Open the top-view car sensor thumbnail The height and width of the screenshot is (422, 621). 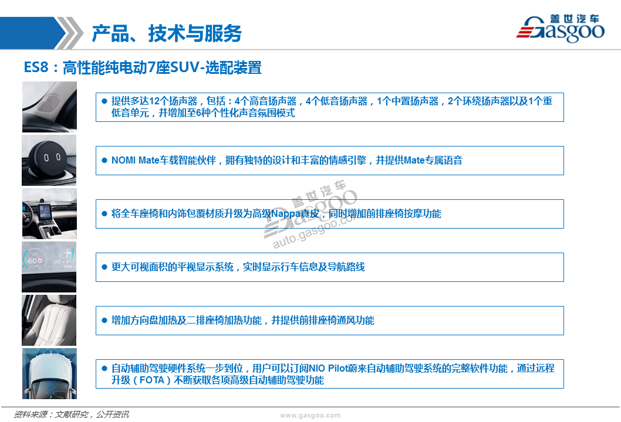[x=49, y=374]
